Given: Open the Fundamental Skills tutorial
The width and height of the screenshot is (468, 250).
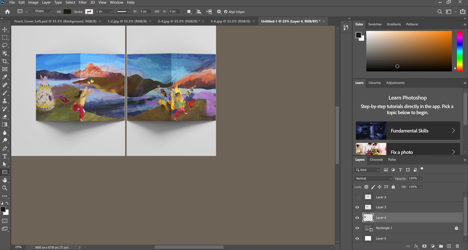Looking at the screenshot, I should pyautogui.click(x=408, y=131).
